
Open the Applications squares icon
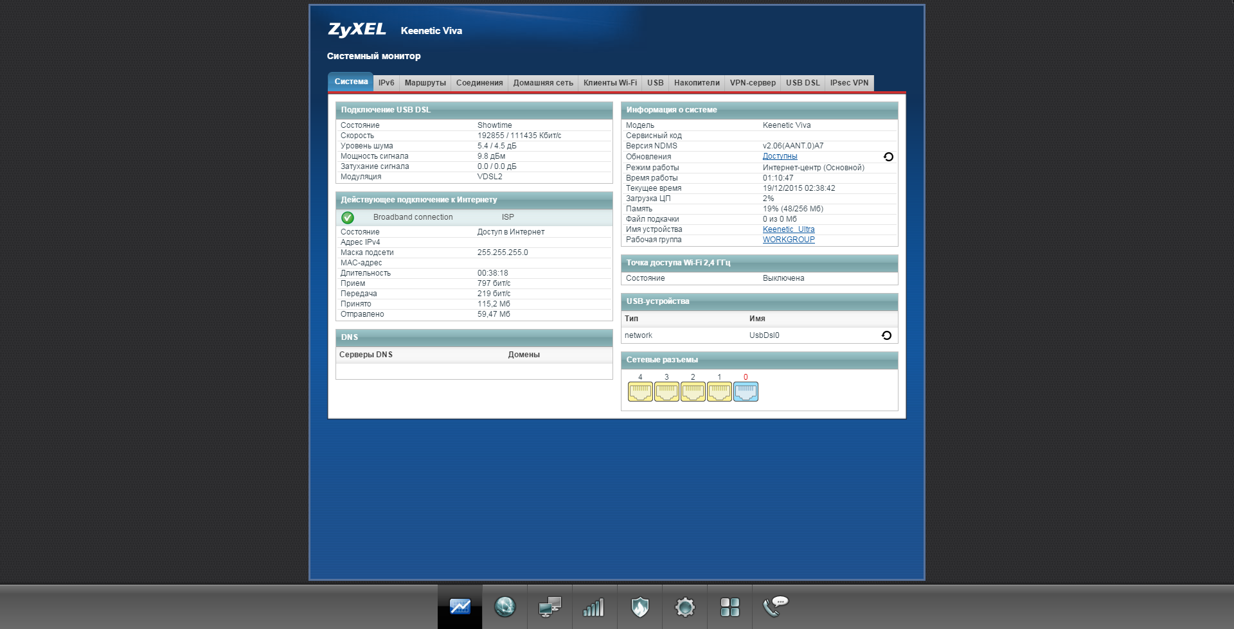click(730, 607)
